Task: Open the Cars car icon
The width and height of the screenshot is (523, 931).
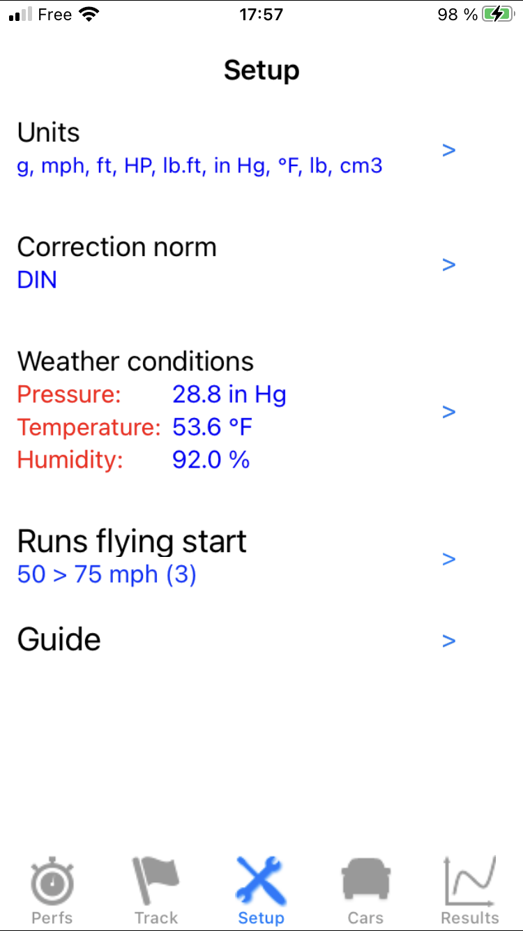Action: (365, 881)
